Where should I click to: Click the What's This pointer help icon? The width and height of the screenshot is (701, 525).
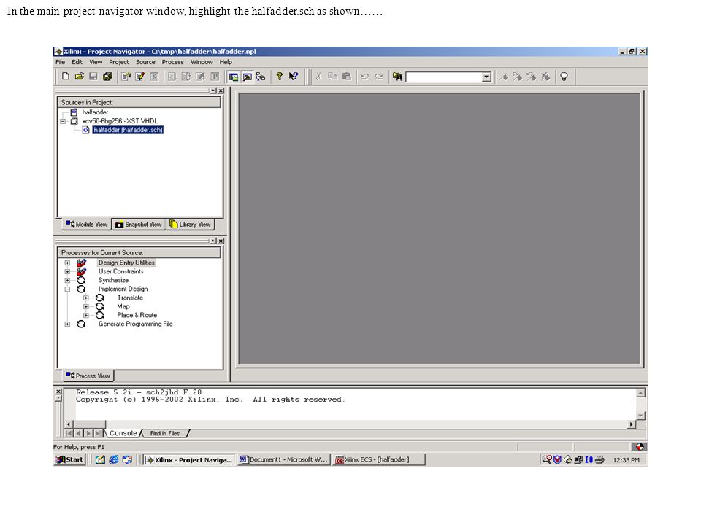click(294, 77)
